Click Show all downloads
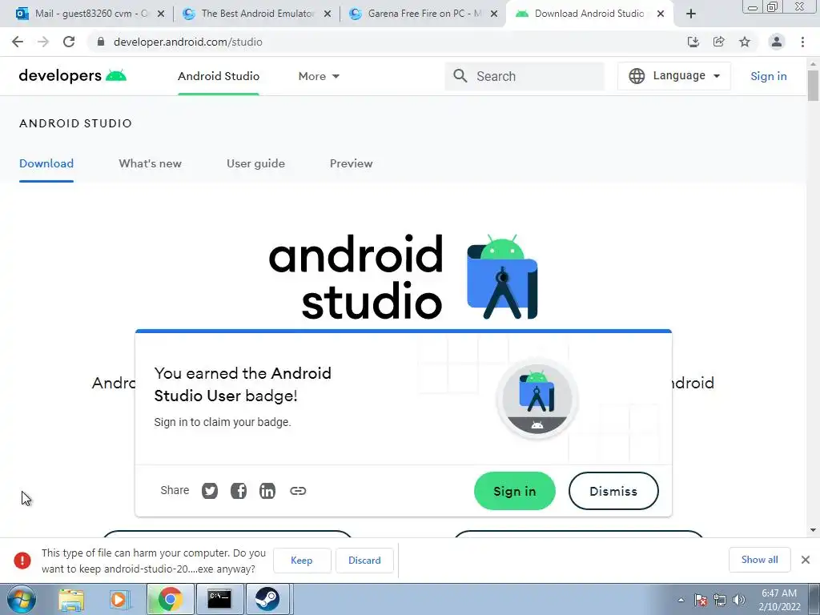 [x=759, y=560]
